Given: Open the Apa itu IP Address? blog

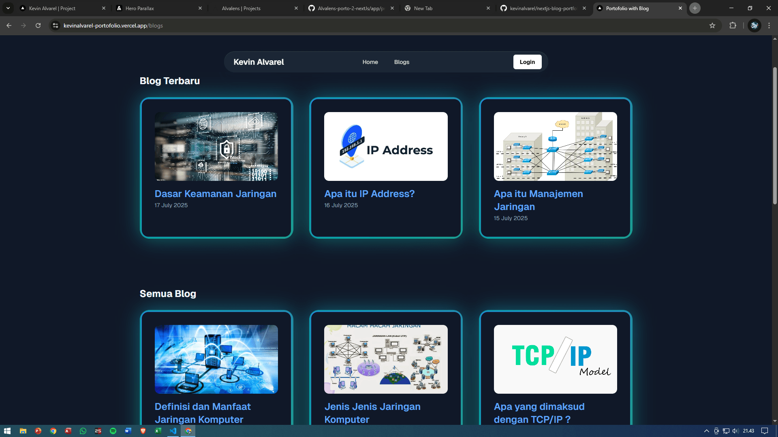Looking at the screenshot, I should [x=369, y=194].
